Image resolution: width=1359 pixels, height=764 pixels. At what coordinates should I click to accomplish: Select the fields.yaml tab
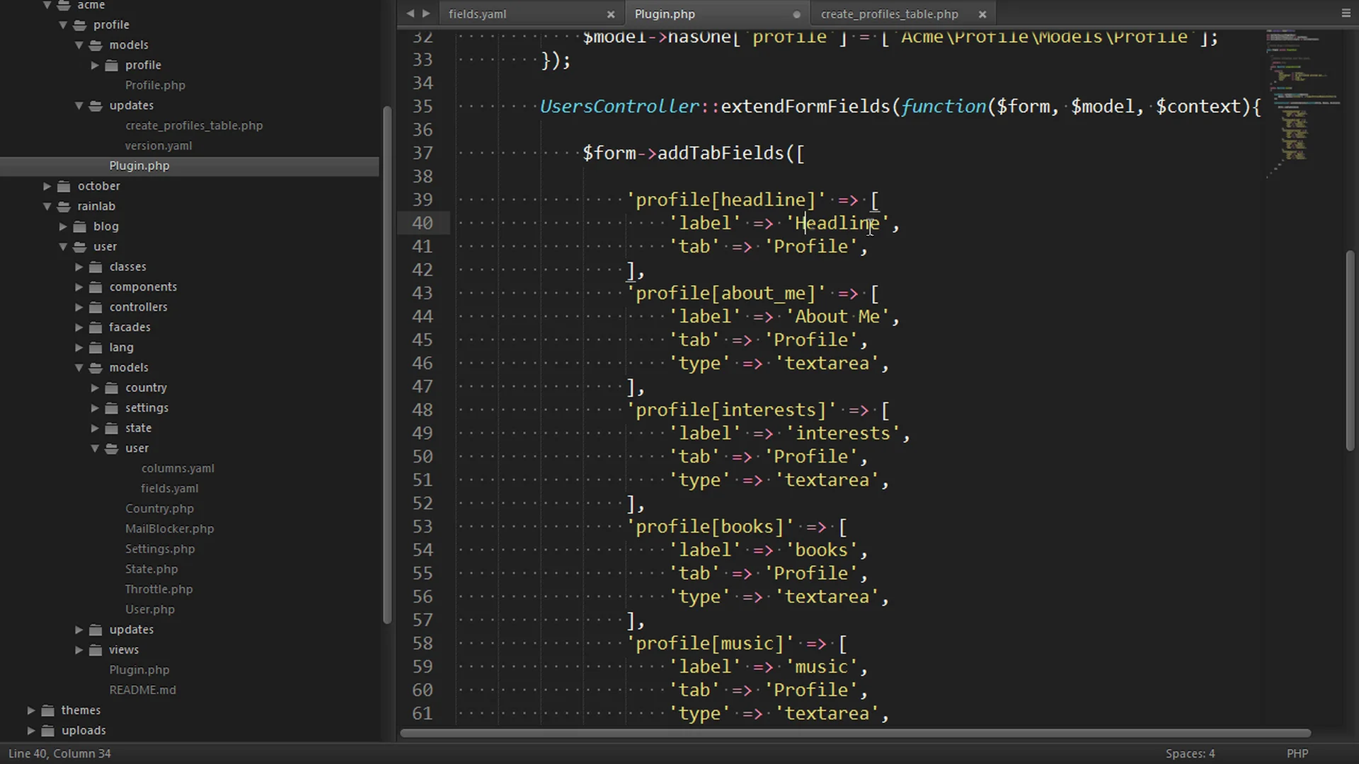(x=477, y=13)
